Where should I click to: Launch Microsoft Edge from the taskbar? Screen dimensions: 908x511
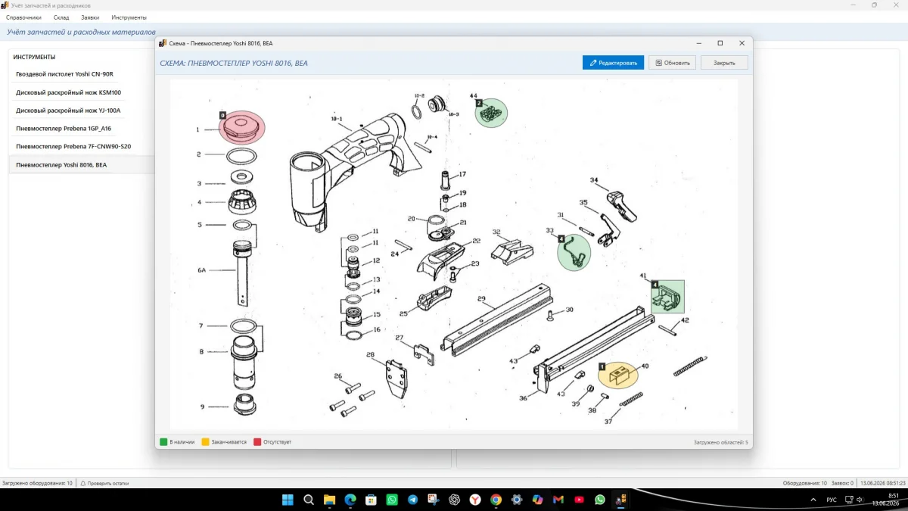[x=350, y=500]
